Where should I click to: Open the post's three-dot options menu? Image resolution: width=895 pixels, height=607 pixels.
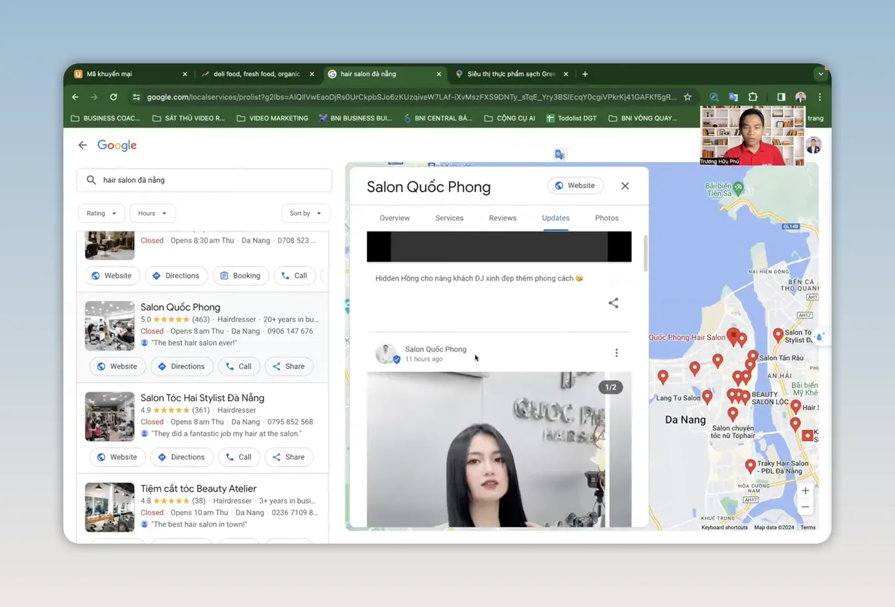click(616, 353)
